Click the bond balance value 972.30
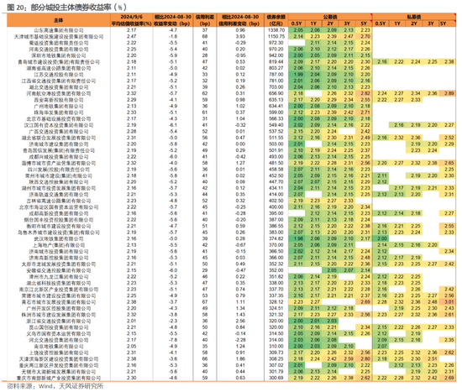Screen dimensions: 462x392 (x=276, y=43)
